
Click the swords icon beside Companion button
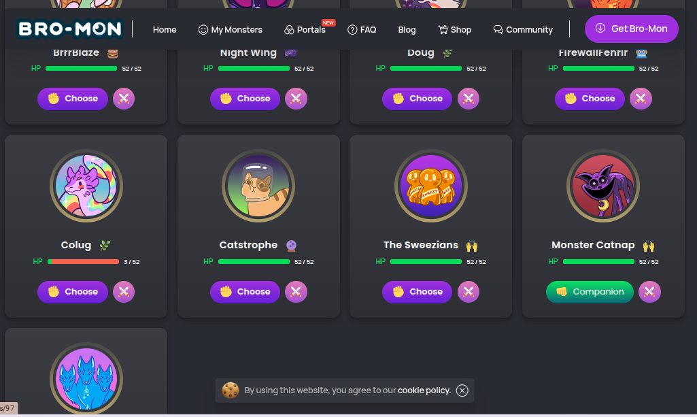click(x=649, y=292)
